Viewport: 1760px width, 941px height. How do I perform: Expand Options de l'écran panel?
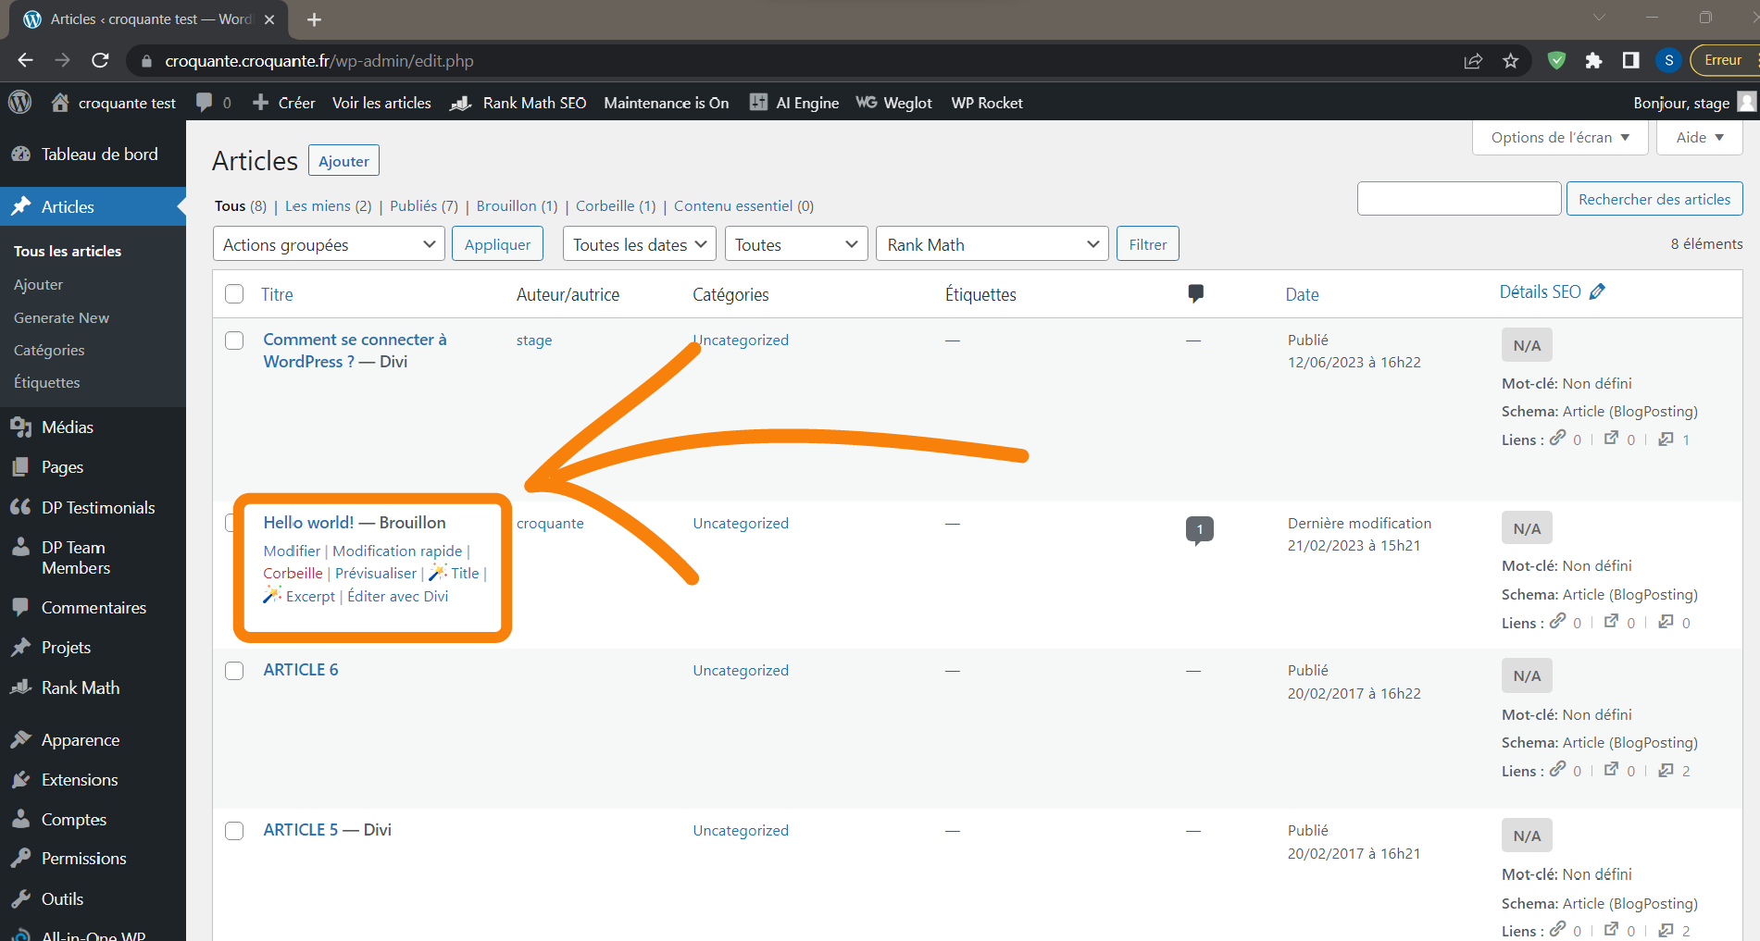pyautogui.click(x=1560, y=138)
